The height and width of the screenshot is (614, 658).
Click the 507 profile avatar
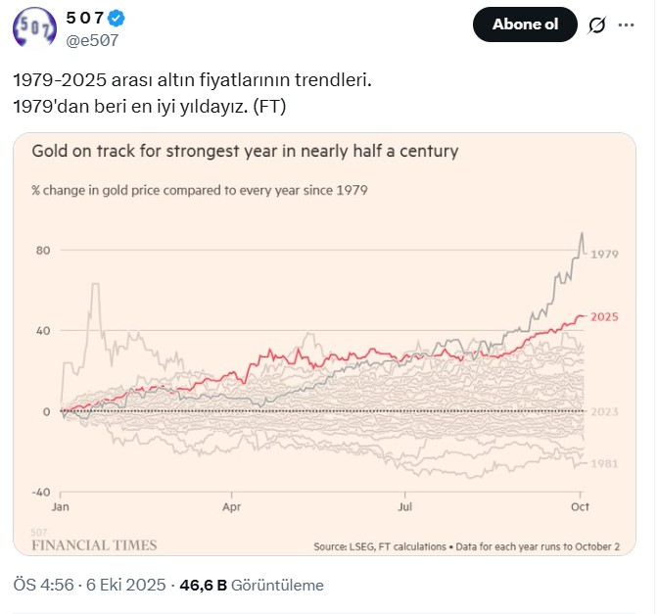point(34,26)
